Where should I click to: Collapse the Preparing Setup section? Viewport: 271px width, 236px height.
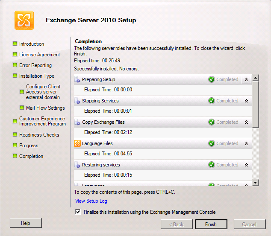(246, 79)
